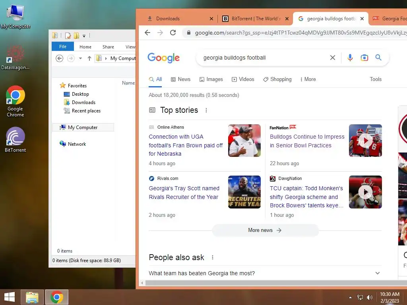
Task: Open the taskbar clock and date
Action: (390, 297)
